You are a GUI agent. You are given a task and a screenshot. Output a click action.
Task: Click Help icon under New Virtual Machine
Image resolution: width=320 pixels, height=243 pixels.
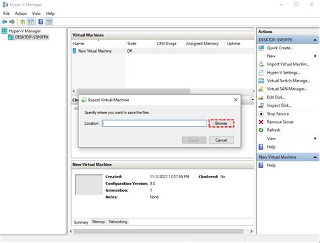[261, 165]
